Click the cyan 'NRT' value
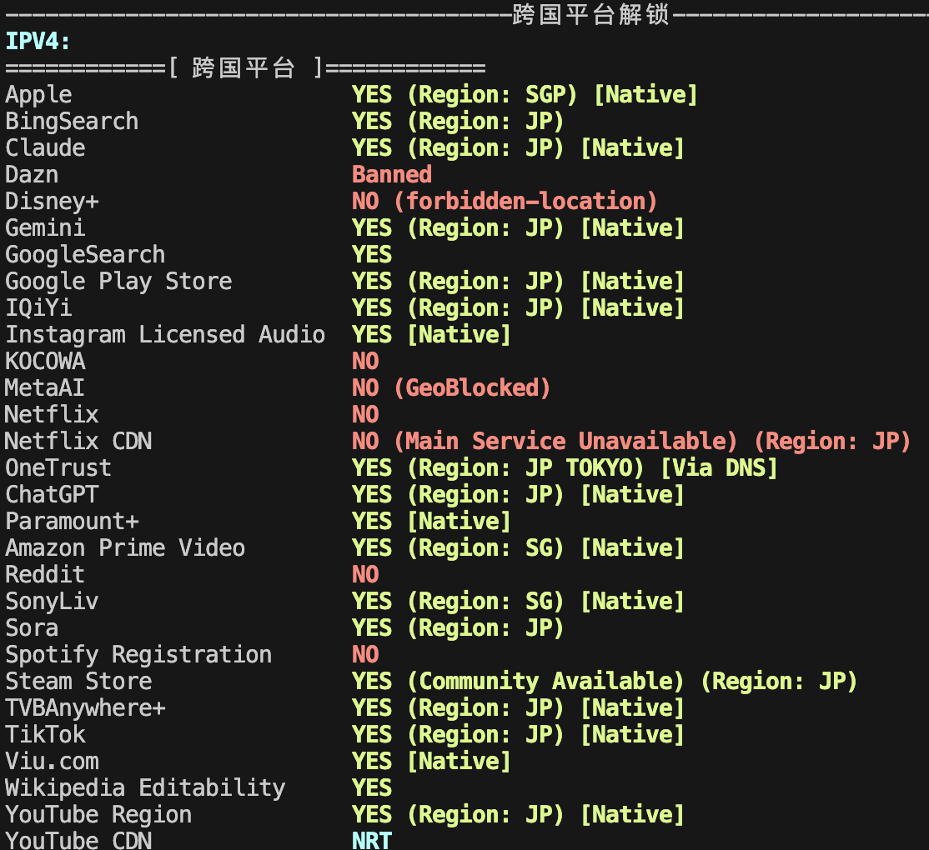 371,841
